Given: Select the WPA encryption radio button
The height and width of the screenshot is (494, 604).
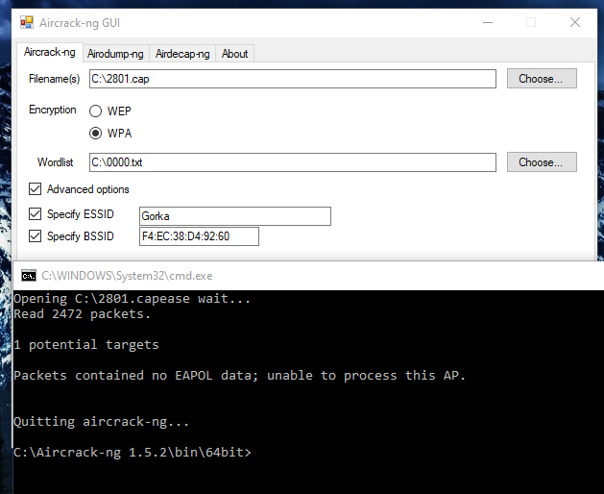Looking at the screenshot, I should pos(96,134).
